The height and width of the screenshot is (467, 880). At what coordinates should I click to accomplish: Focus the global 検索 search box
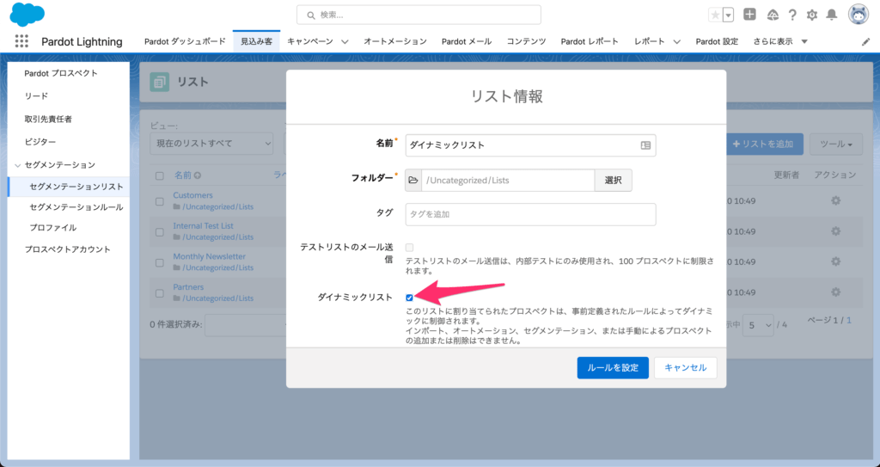(x=419, y=15)
